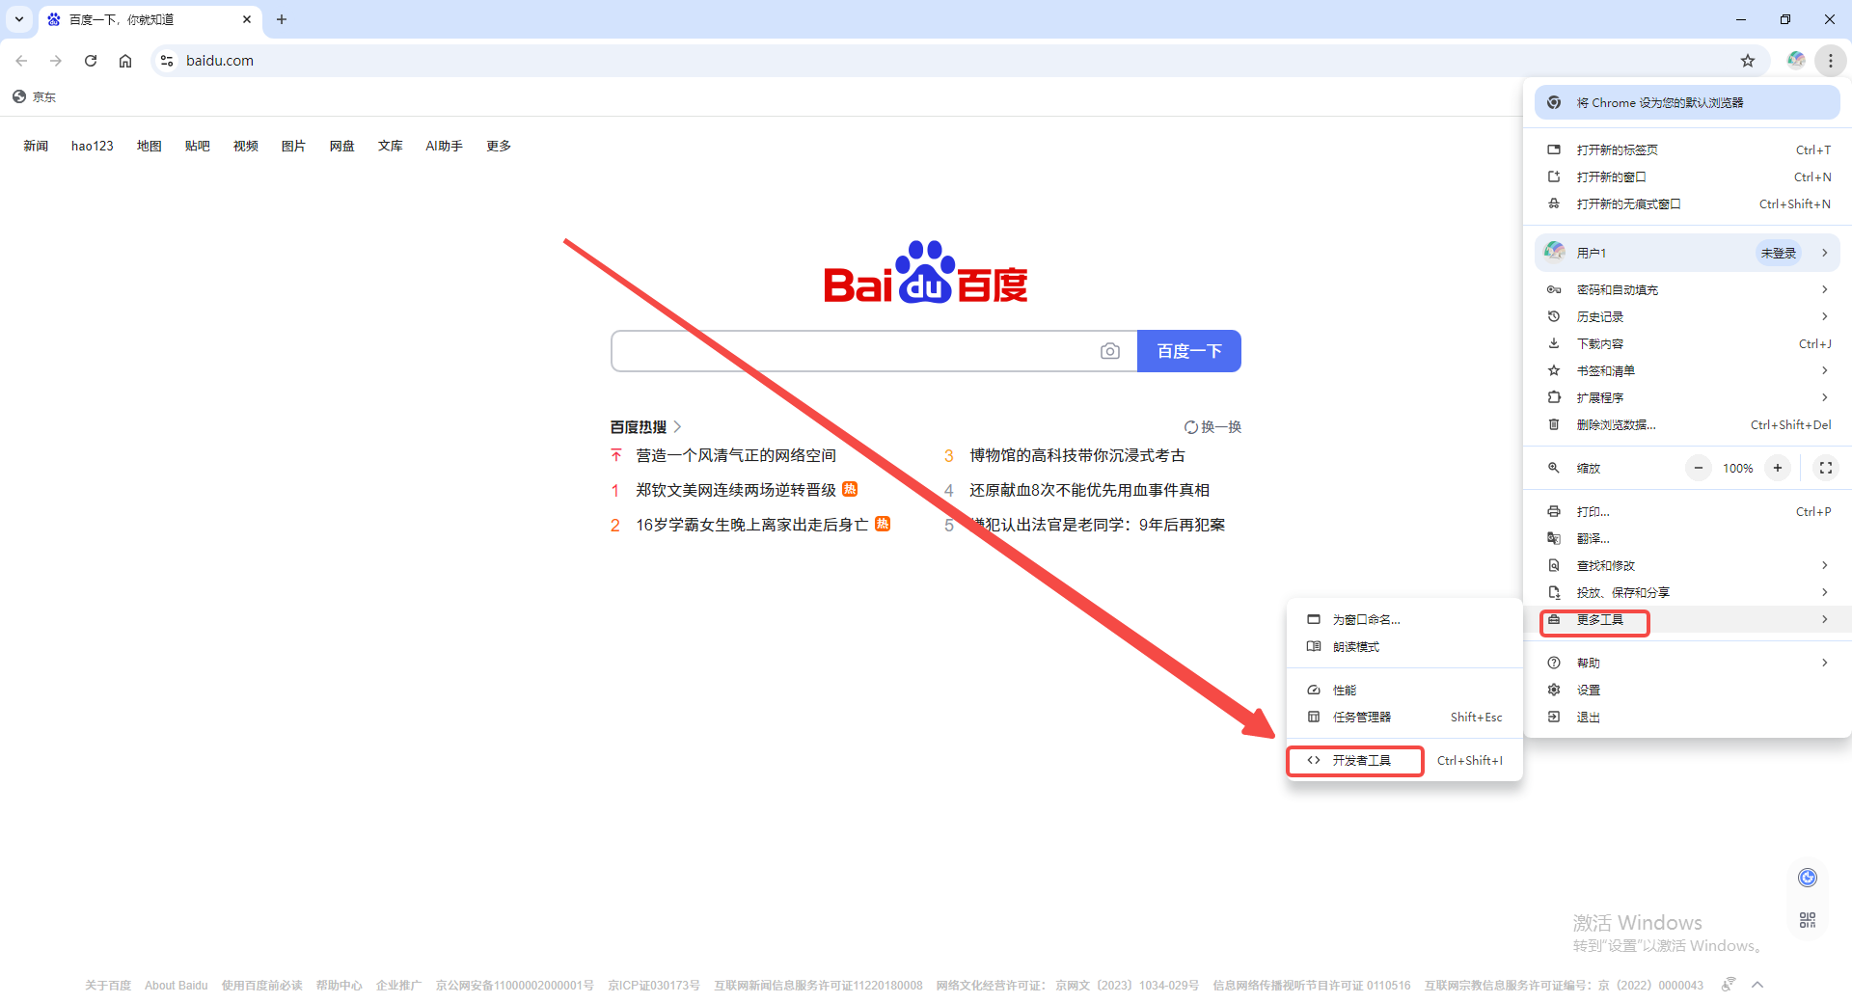Collapse footer with the up chevron
The width and height of the screenshot is (1852, 1003).
(1757, 985)
